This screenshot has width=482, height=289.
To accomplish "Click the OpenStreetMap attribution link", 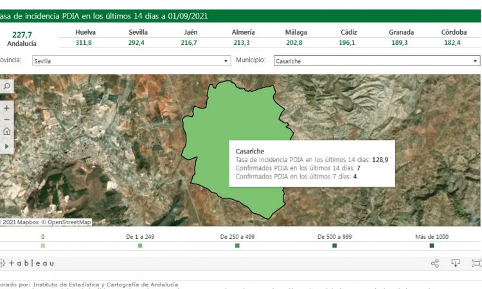I will 66,222.
